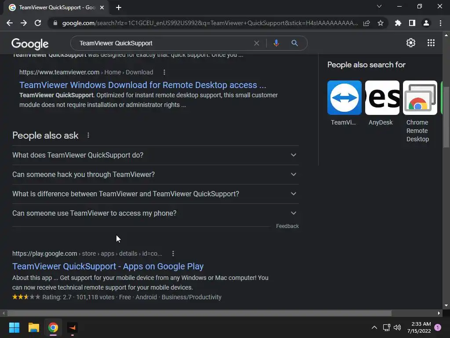This screenshot has height=338, width=450.
Task: Toggle Chrome side panel
Action: (412, 23)
